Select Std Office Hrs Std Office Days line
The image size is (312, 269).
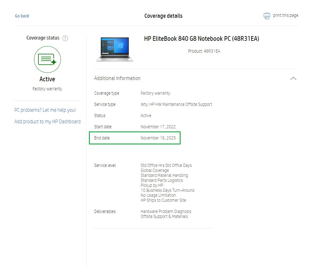click(x=166, y=165)
